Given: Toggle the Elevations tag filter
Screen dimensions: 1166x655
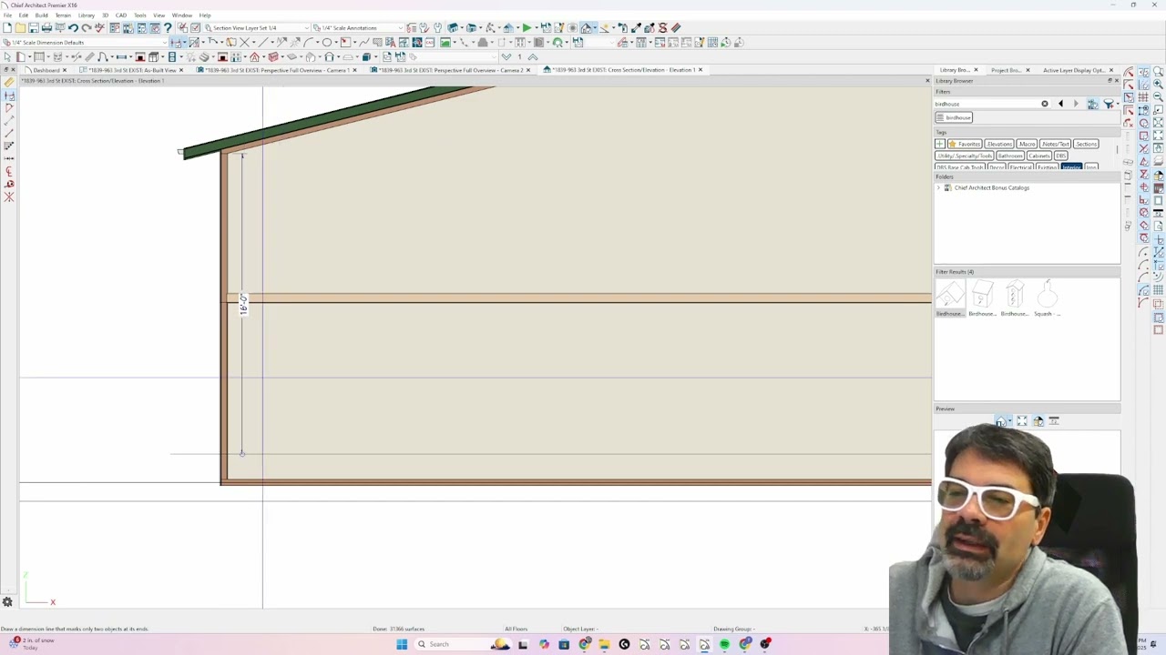Looking at the screenshot, I should click(x=999, y=144).
